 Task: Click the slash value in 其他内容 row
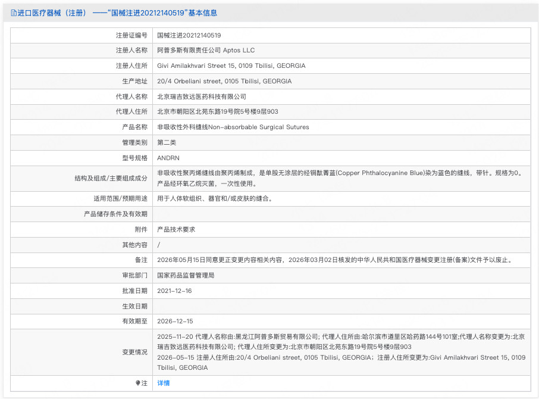[x=158, y=245]
